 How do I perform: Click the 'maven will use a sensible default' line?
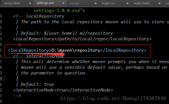point(91,67)
